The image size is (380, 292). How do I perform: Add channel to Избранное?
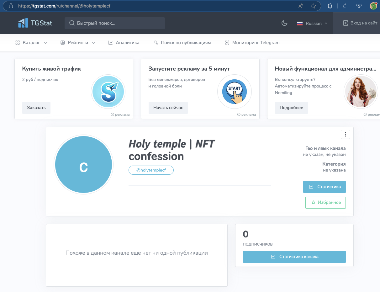click(325, 203)
